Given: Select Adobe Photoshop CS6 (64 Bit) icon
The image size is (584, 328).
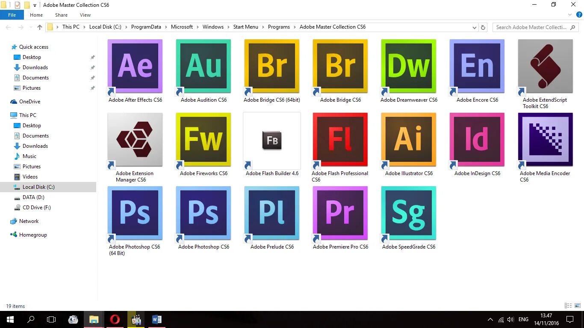Looking at the screenshot, I should 135,213.
